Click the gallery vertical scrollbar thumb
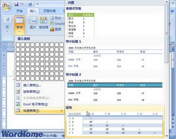The height and width of the screenshot is (139, 176). point(166,33)
